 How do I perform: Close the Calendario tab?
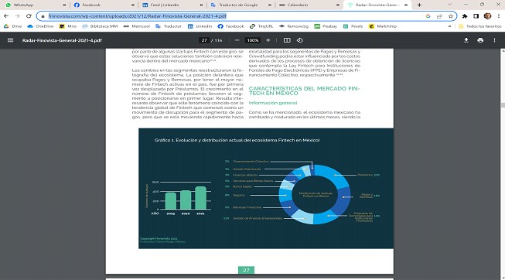click(337, 5)
